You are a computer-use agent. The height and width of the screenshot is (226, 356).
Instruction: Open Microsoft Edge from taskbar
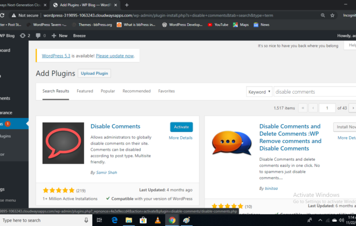(114, 220)
